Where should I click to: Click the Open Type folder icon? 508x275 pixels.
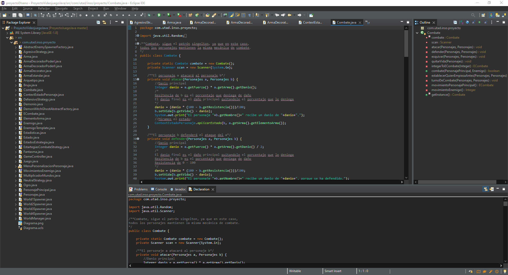pos(208,15)
